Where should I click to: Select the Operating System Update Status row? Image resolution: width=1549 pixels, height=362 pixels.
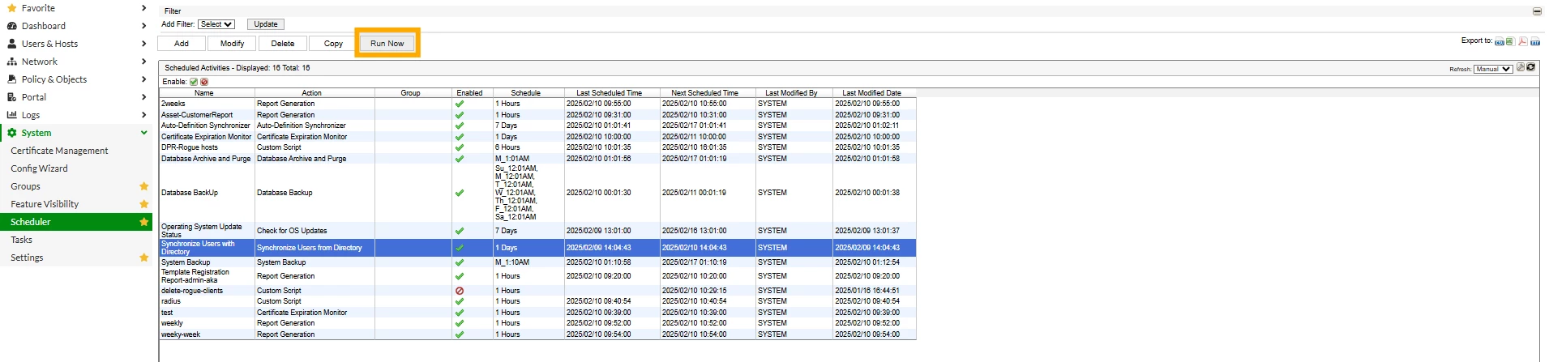pos(537,231)
